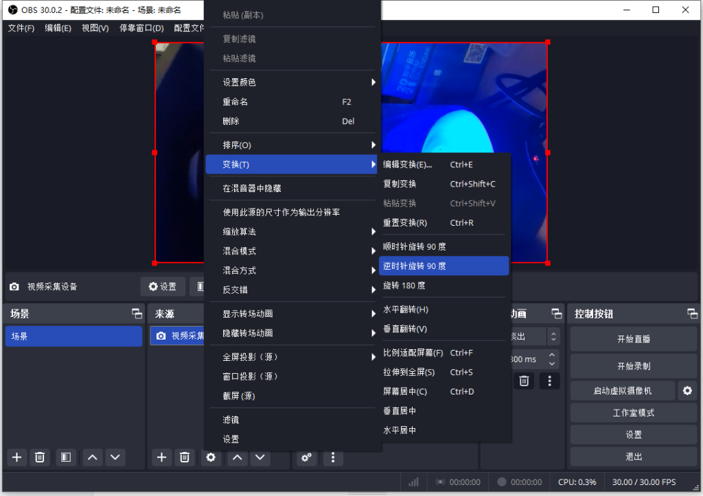Image resolution: width=703 pixels, height=496 pixels.
Task: Add a new scene with the plus icon
Action: coord(16,457)
